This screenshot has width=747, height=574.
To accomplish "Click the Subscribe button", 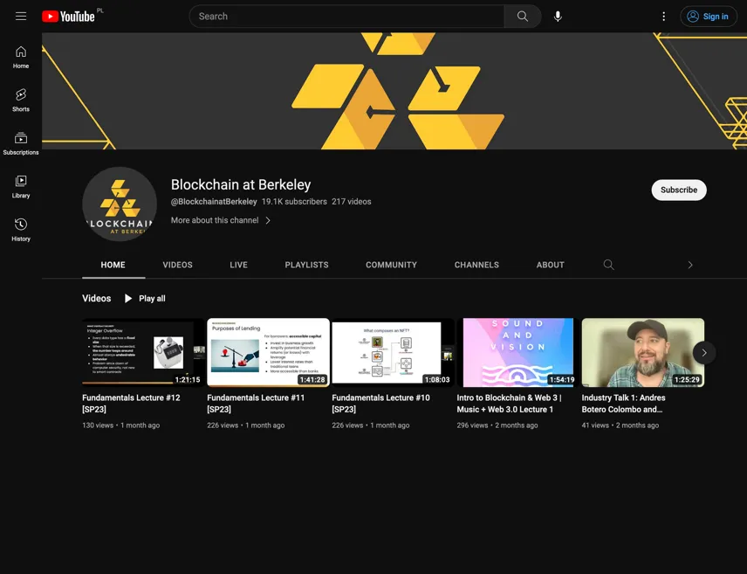I will (x=679, y=190).
